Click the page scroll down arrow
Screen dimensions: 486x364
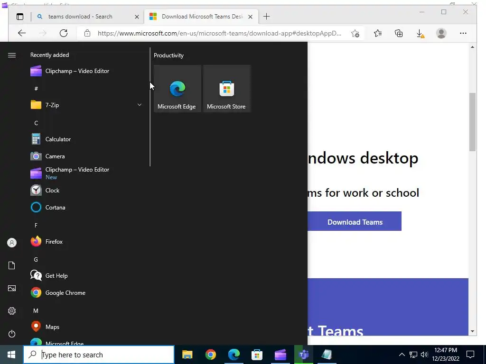(472, 331)
